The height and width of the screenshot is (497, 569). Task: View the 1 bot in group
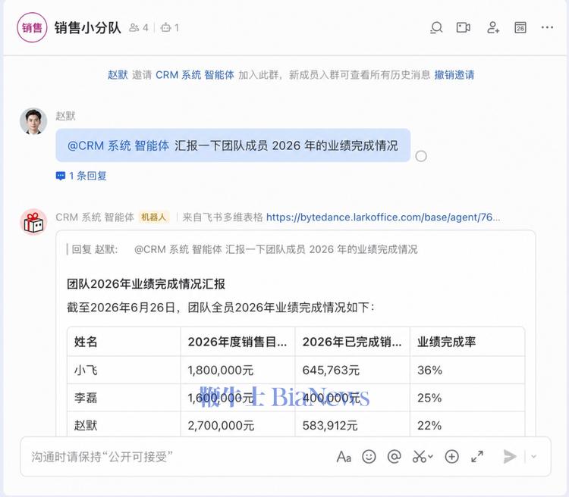coord(170,27)
